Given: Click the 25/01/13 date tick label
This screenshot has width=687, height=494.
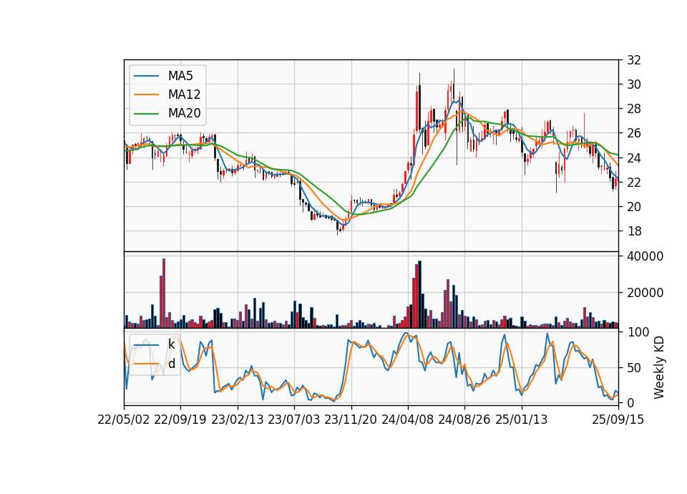Looking at the screenshot, I should pos(522,420).
